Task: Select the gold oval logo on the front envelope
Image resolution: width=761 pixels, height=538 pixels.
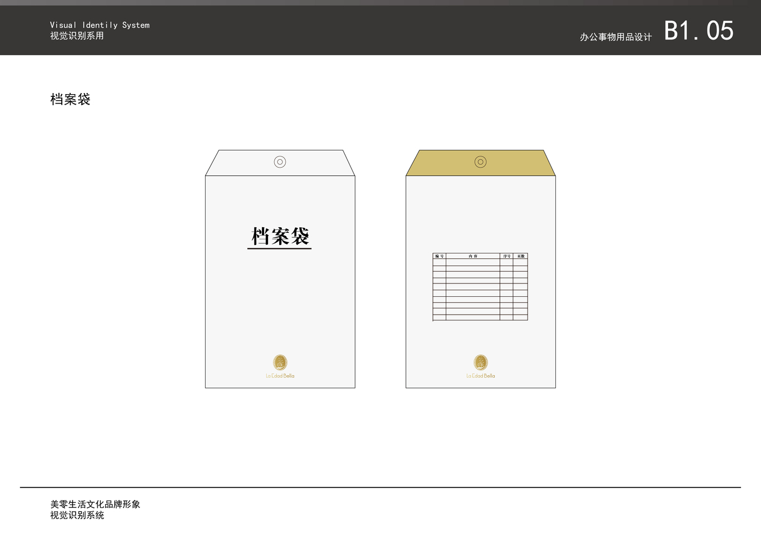Action: pos(280,363)
